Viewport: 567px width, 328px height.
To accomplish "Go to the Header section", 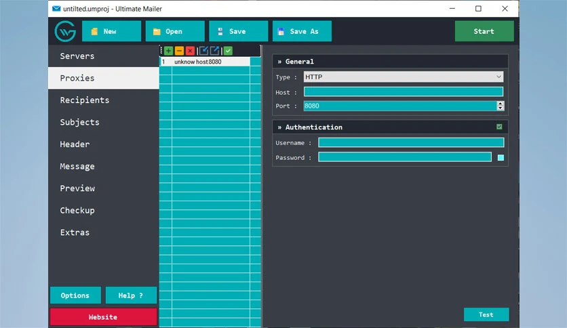I will pos(103,144).
